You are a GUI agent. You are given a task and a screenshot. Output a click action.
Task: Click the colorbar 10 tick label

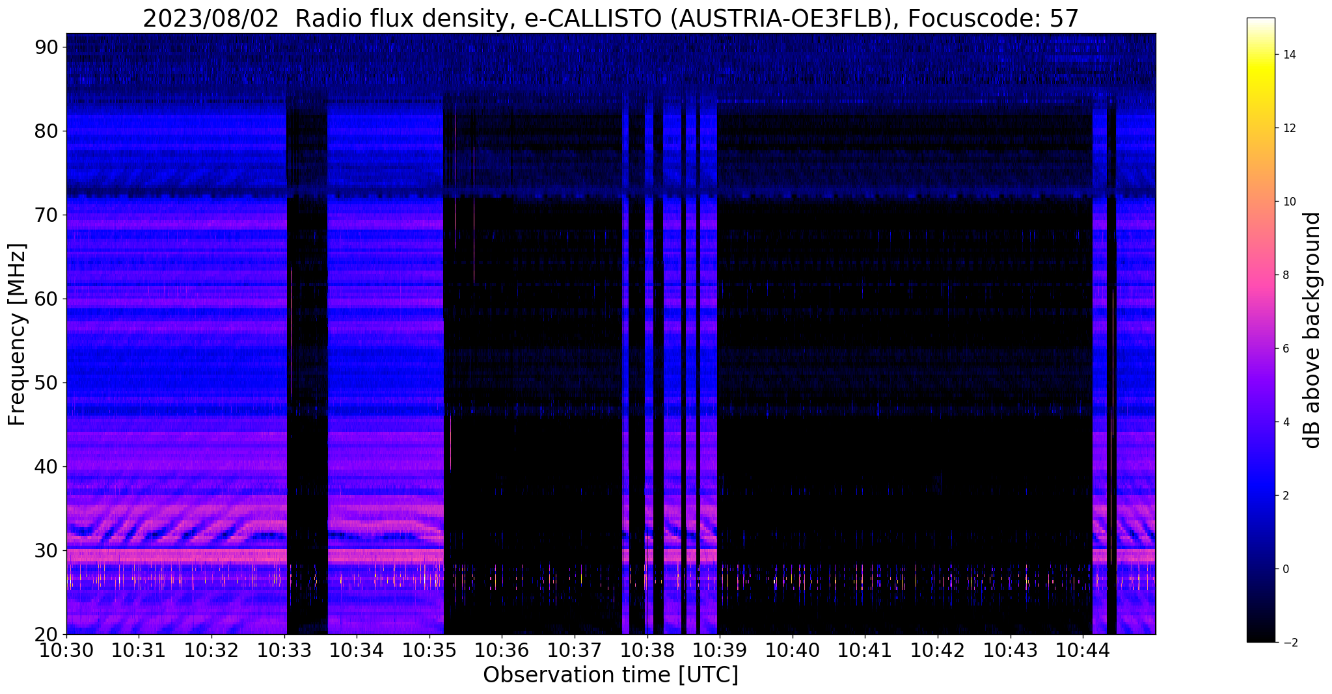(x=1288, y=202)
